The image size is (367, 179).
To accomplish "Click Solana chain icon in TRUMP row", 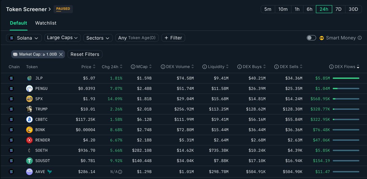I will click(12, 109).
